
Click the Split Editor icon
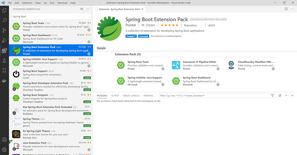tap(286, 9)
